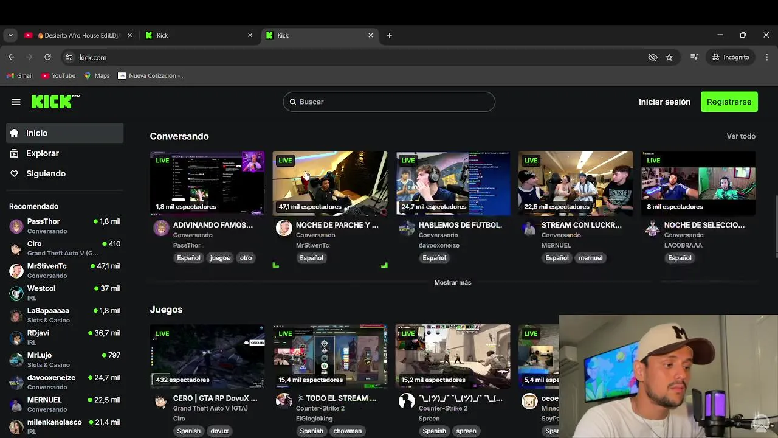Click the chowman tag
Viewport: 778px width, 438px height.
tap(348, 431)
